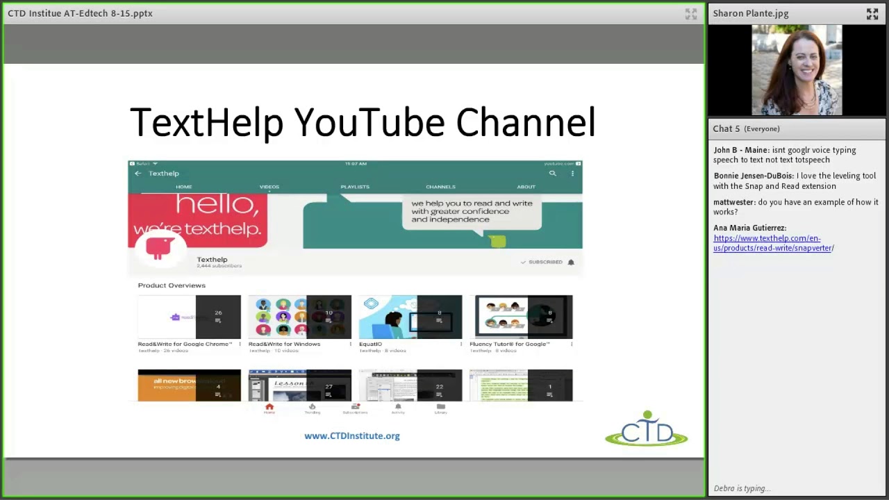Screen dimensions: 889x500
Task: Open Read&Write for Windows thumbnail (10 videos)
Action: [x=300, y=317]
